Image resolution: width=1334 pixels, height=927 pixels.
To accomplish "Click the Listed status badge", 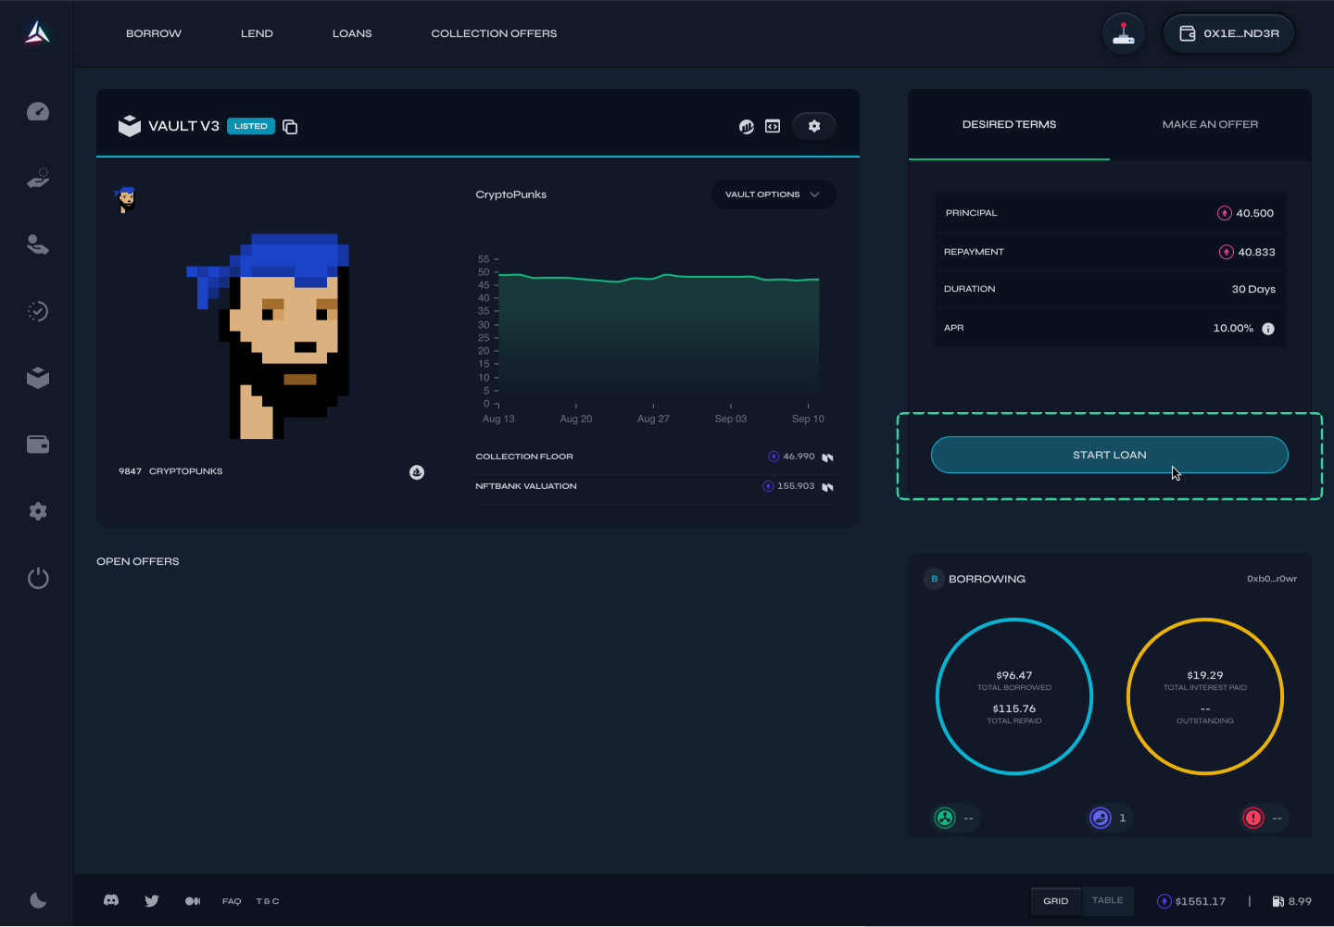I will point(251,126).
